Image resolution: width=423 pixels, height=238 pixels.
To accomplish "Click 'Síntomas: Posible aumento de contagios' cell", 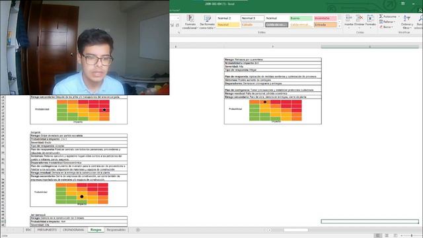I will 273,80.
